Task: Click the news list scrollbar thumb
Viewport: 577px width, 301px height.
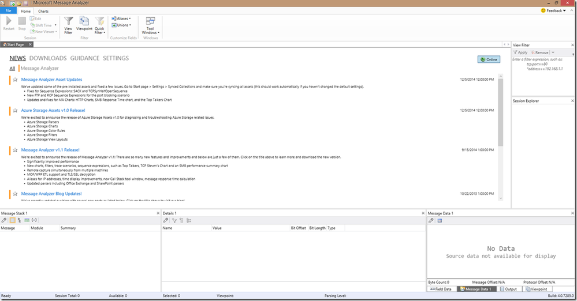Action: click(x=500, y=112)
